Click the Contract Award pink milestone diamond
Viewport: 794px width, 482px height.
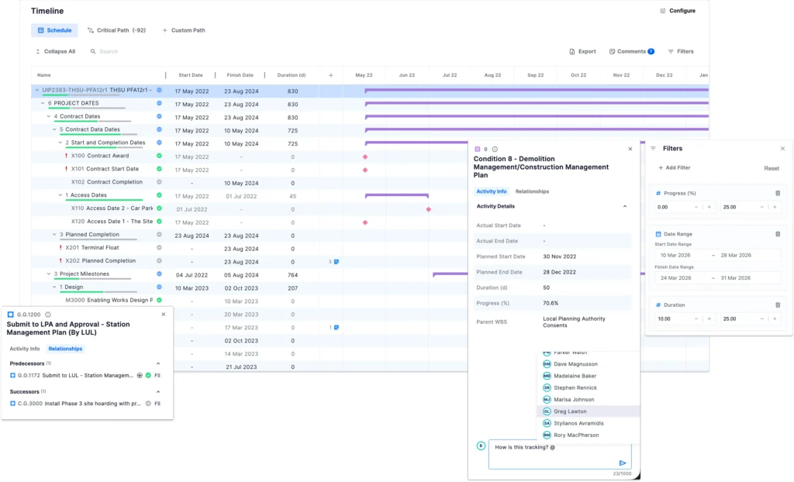pos(365,157)
